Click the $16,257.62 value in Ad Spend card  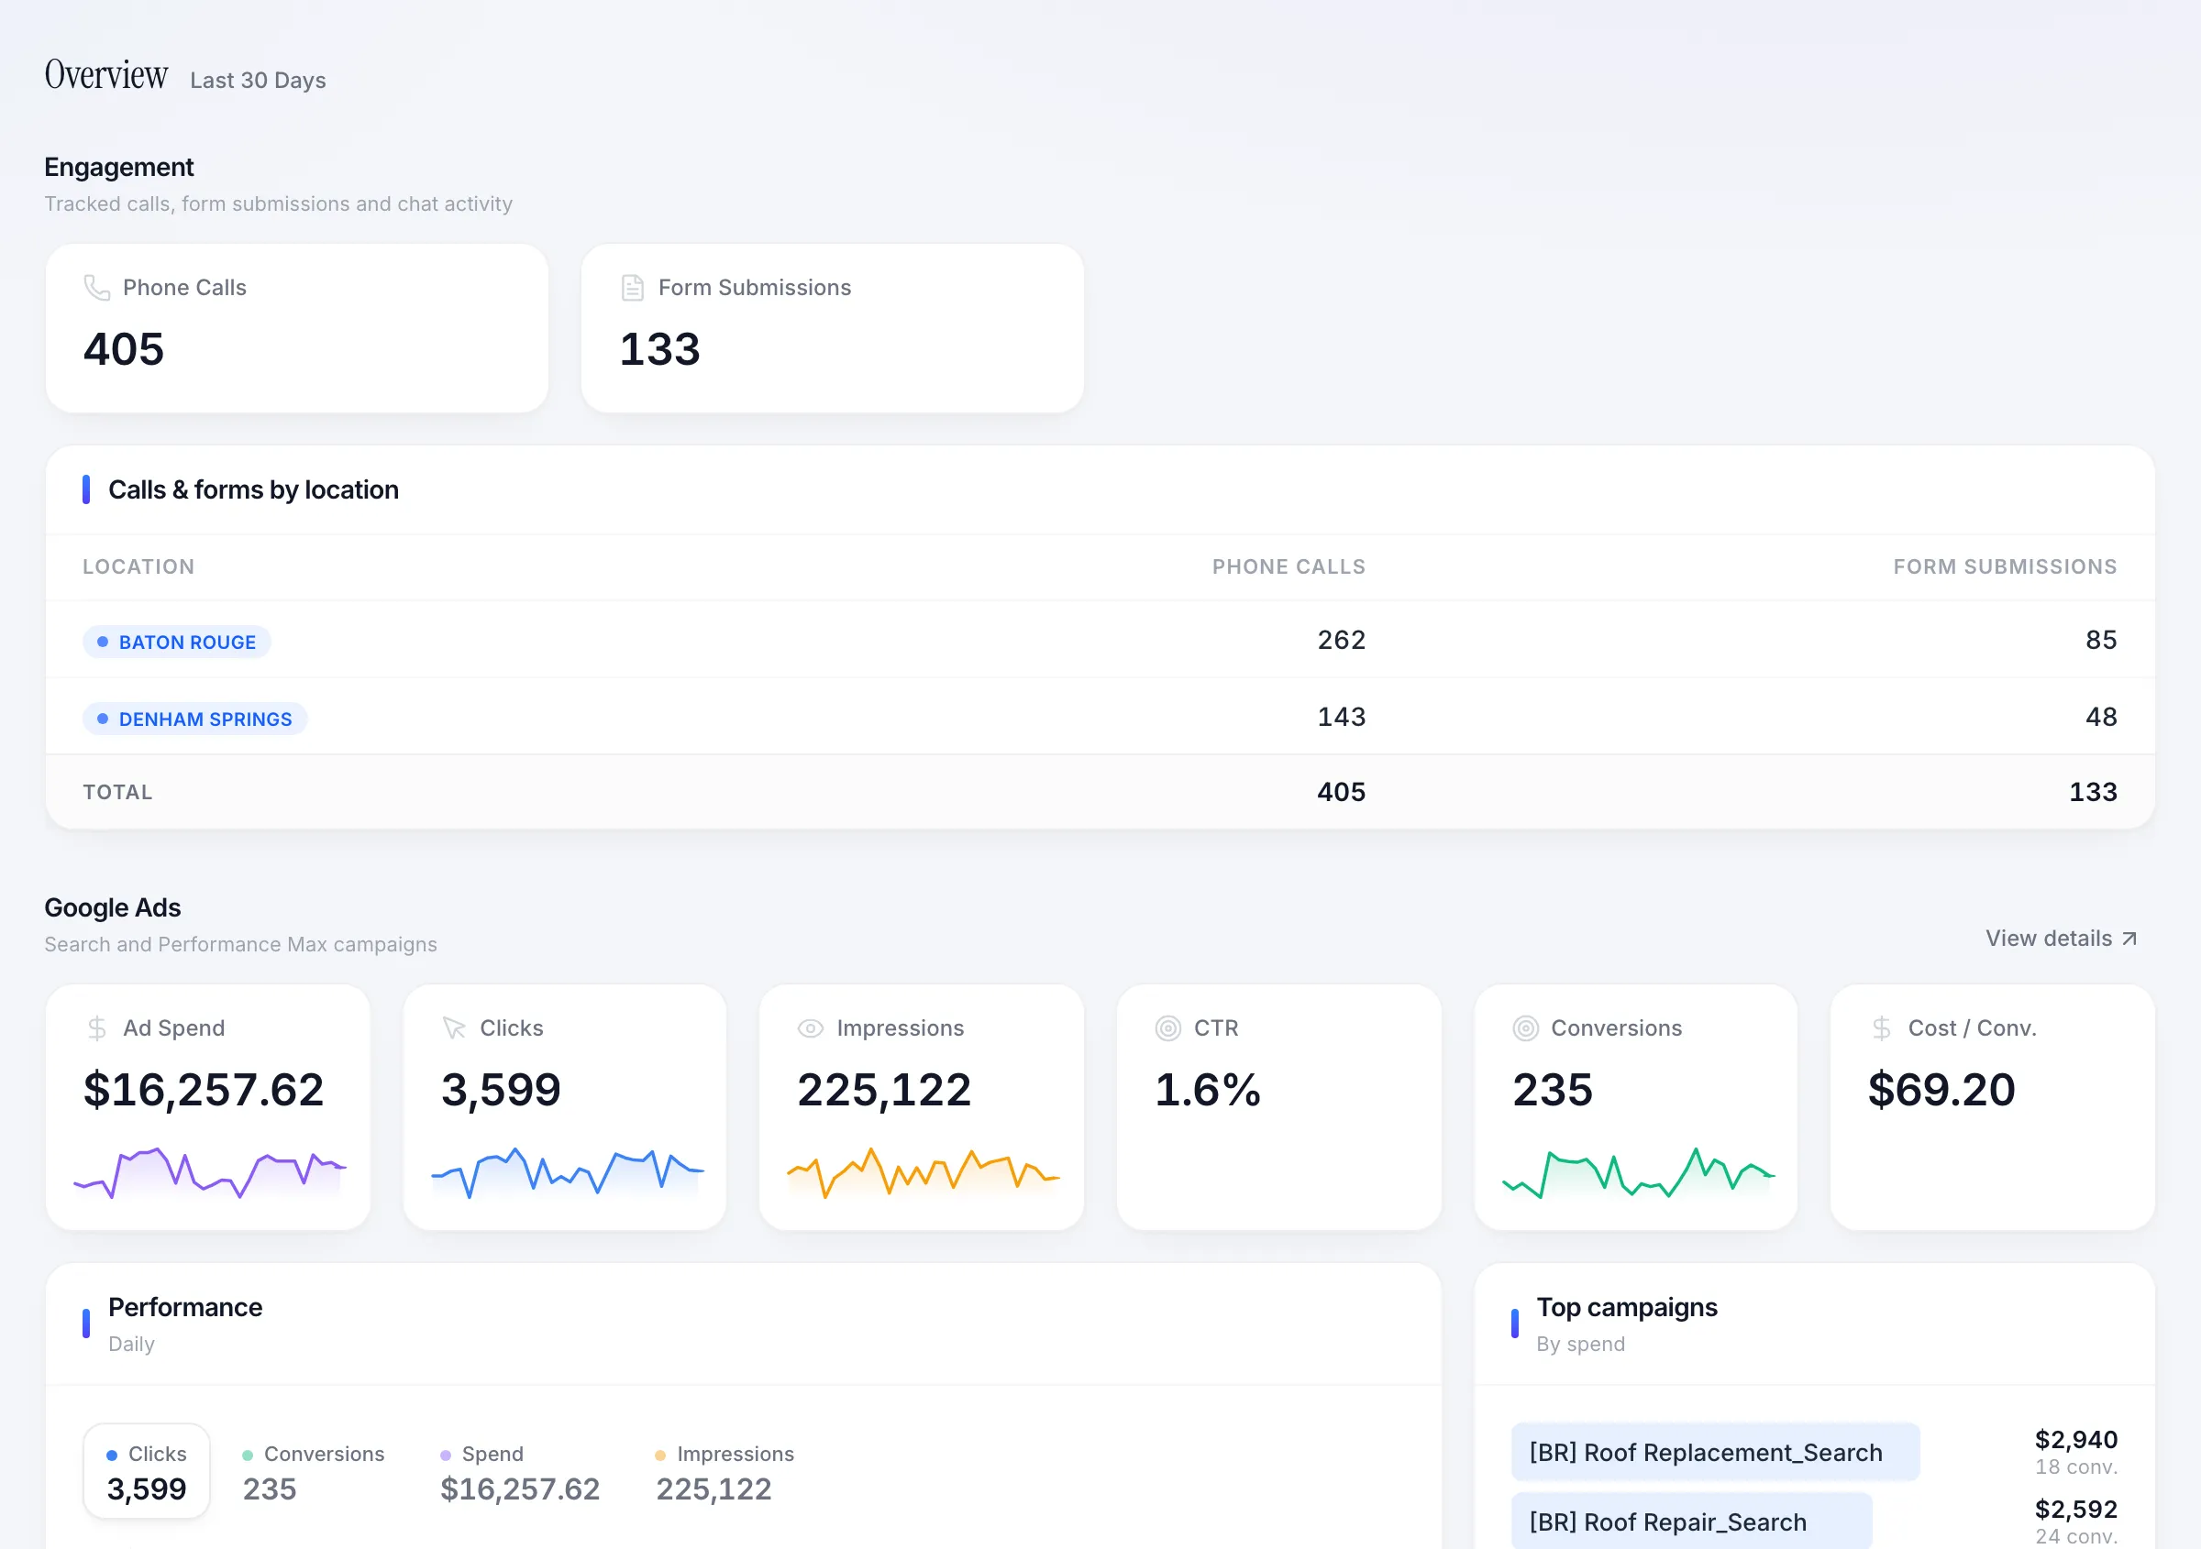point(204,1089)
